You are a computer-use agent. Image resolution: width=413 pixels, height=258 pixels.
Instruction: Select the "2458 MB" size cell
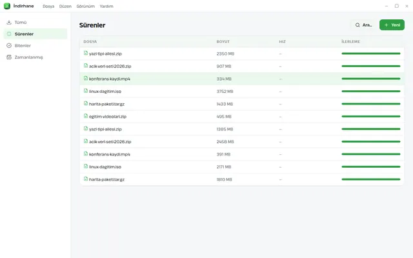click(x=225, y=142)
